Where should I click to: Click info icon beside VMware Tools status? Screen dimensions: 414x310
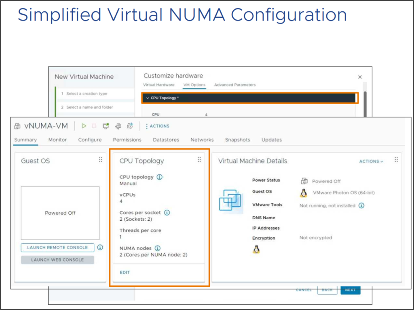[361, 205]
